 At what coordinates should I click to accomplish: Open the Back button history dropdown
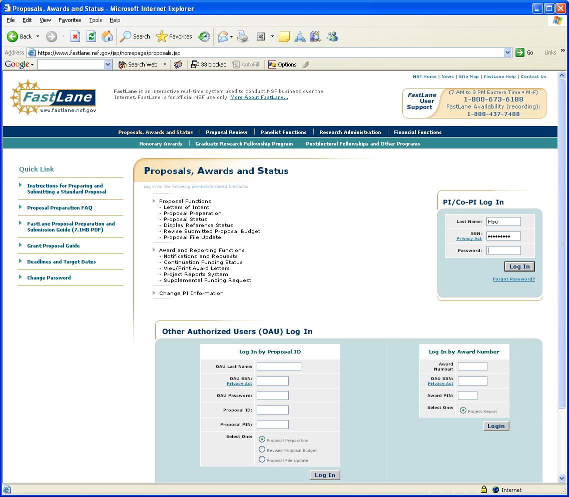[x=38, y=36]
